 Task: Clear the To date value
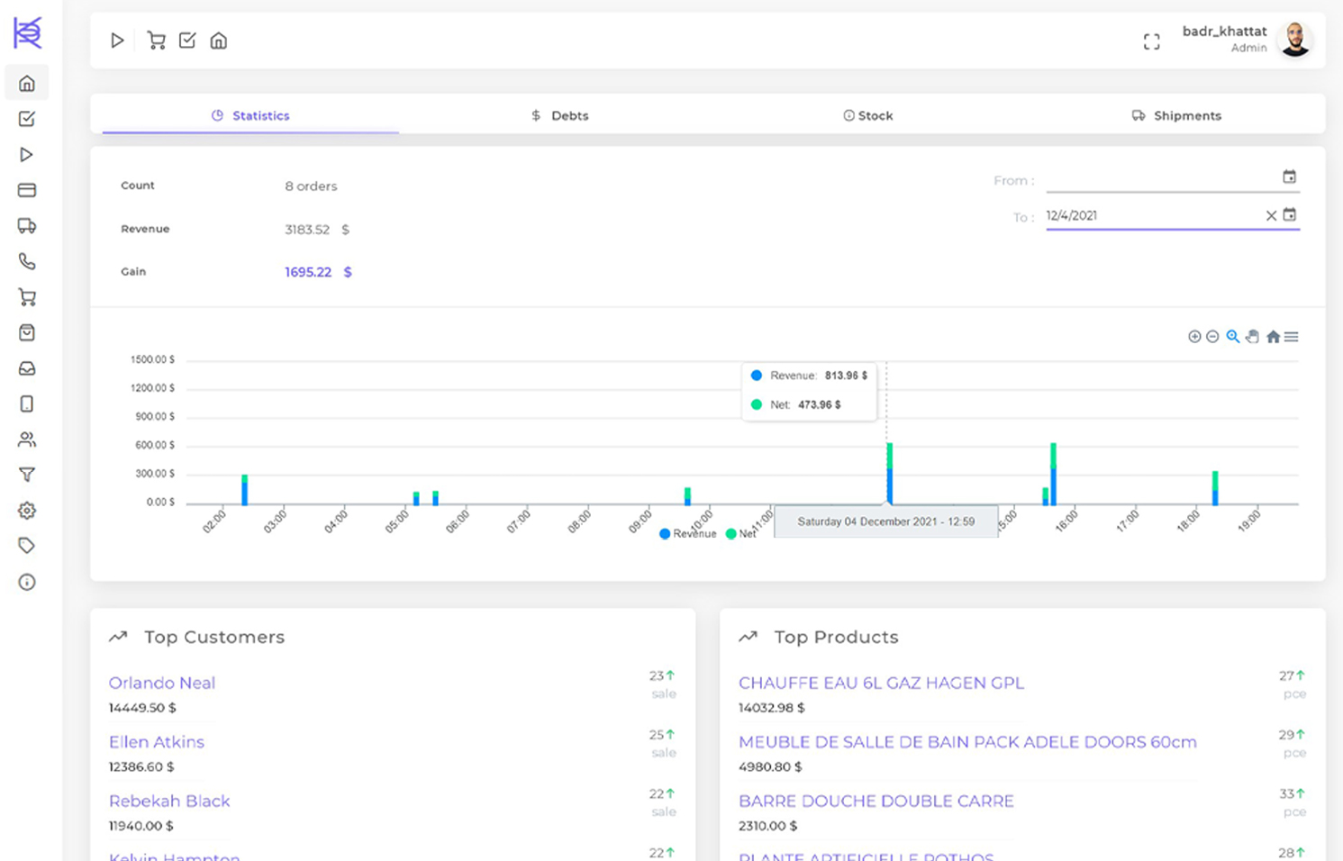pyautogui.click(x=1271, y=216)
